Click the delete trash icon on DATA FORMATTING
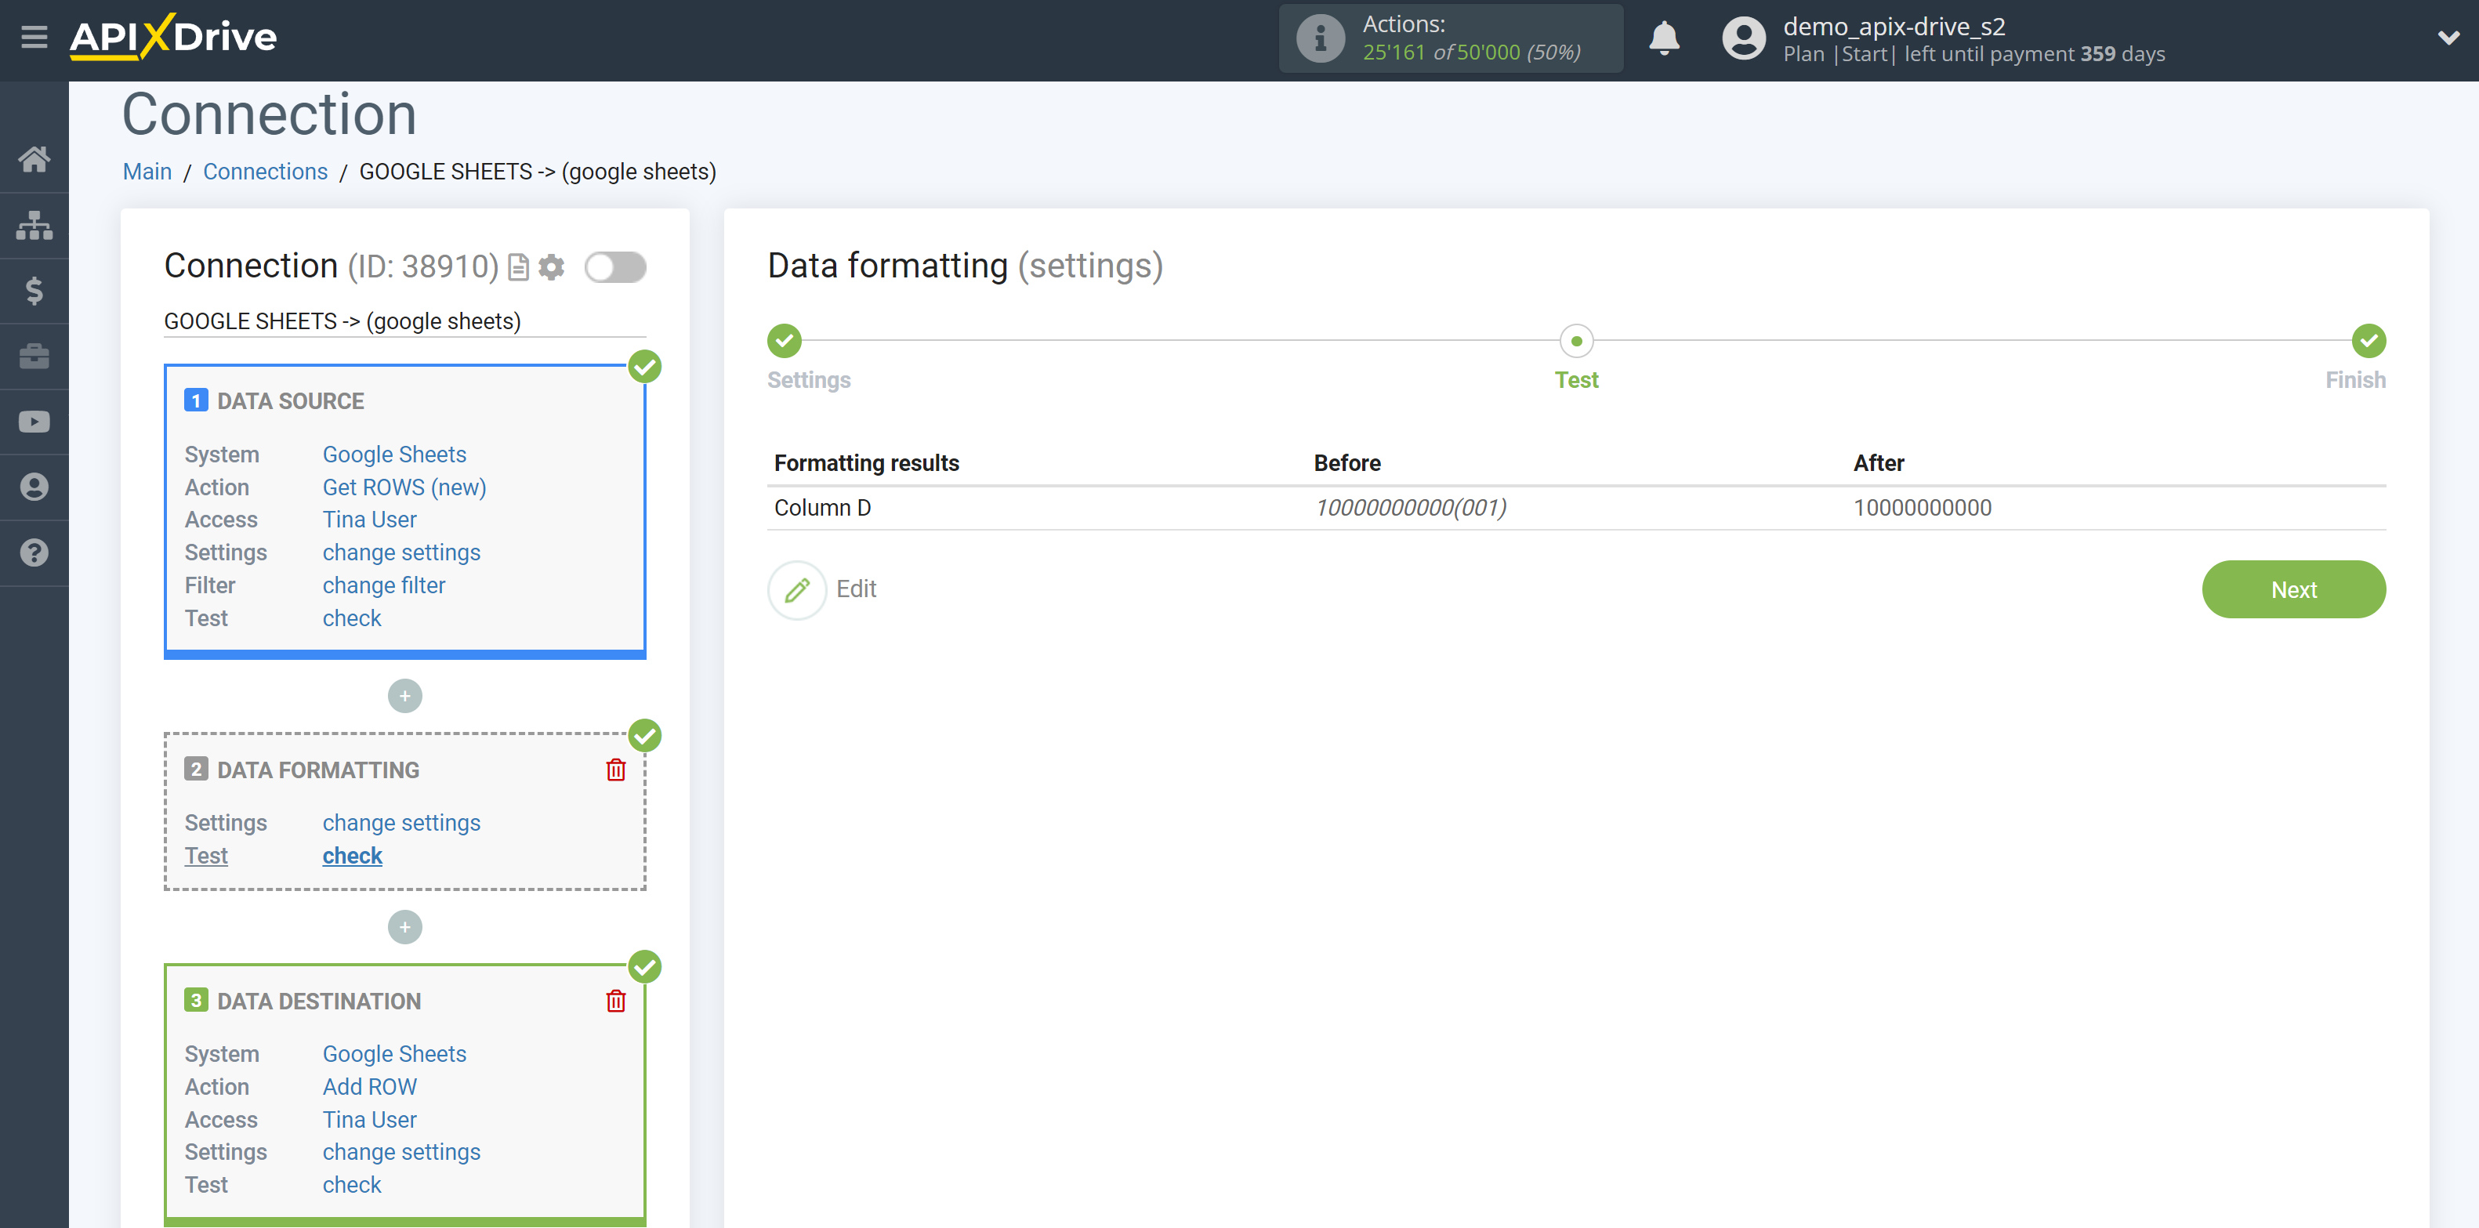 tap(615, 770)
